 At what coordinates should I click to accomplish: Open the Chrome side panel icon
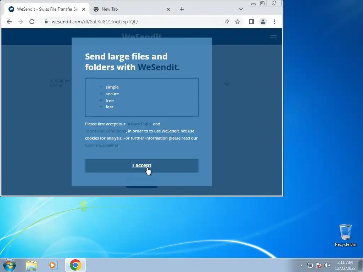pos(252,22)
